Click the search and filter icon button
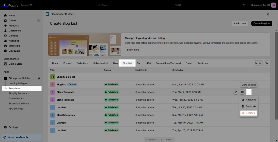 click(x=258, y=63)
